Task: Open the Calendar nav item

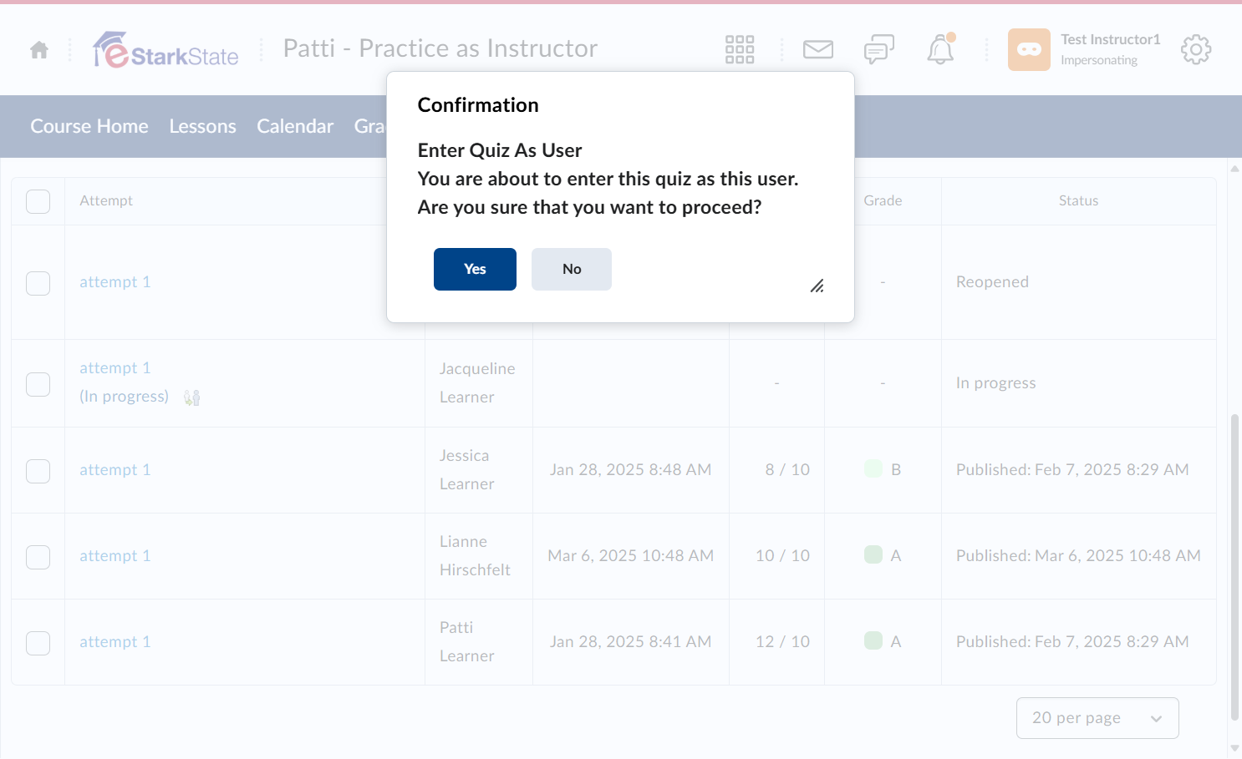Action: [x=295, y=126]
